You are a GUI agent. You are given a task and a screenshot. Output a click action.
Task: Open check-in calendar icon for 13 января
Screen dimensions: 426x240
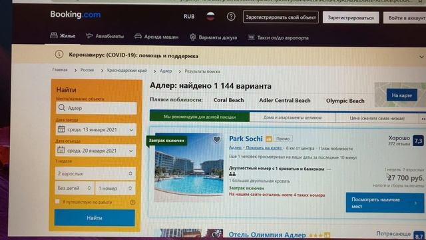pyautogui.click(x=61, y=129)
